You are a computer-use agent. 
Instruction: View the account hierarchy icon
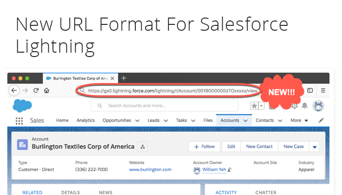[x=143, y=147]
